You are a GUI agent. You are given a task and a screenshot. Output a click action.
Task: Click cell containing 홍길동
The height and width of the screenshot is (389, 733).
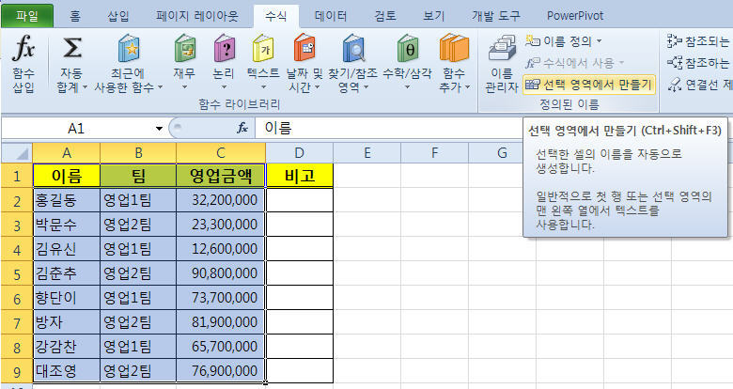click(67, 200)
